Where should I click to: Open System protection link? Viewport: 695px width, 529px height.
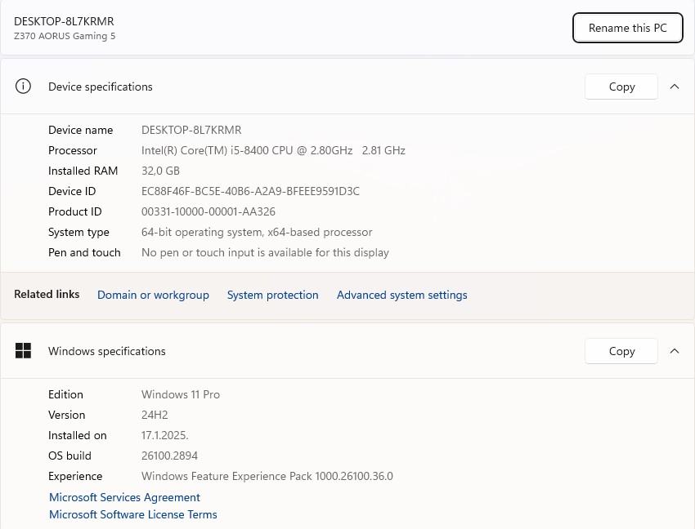pyautogui.click(x=272, y=295)
